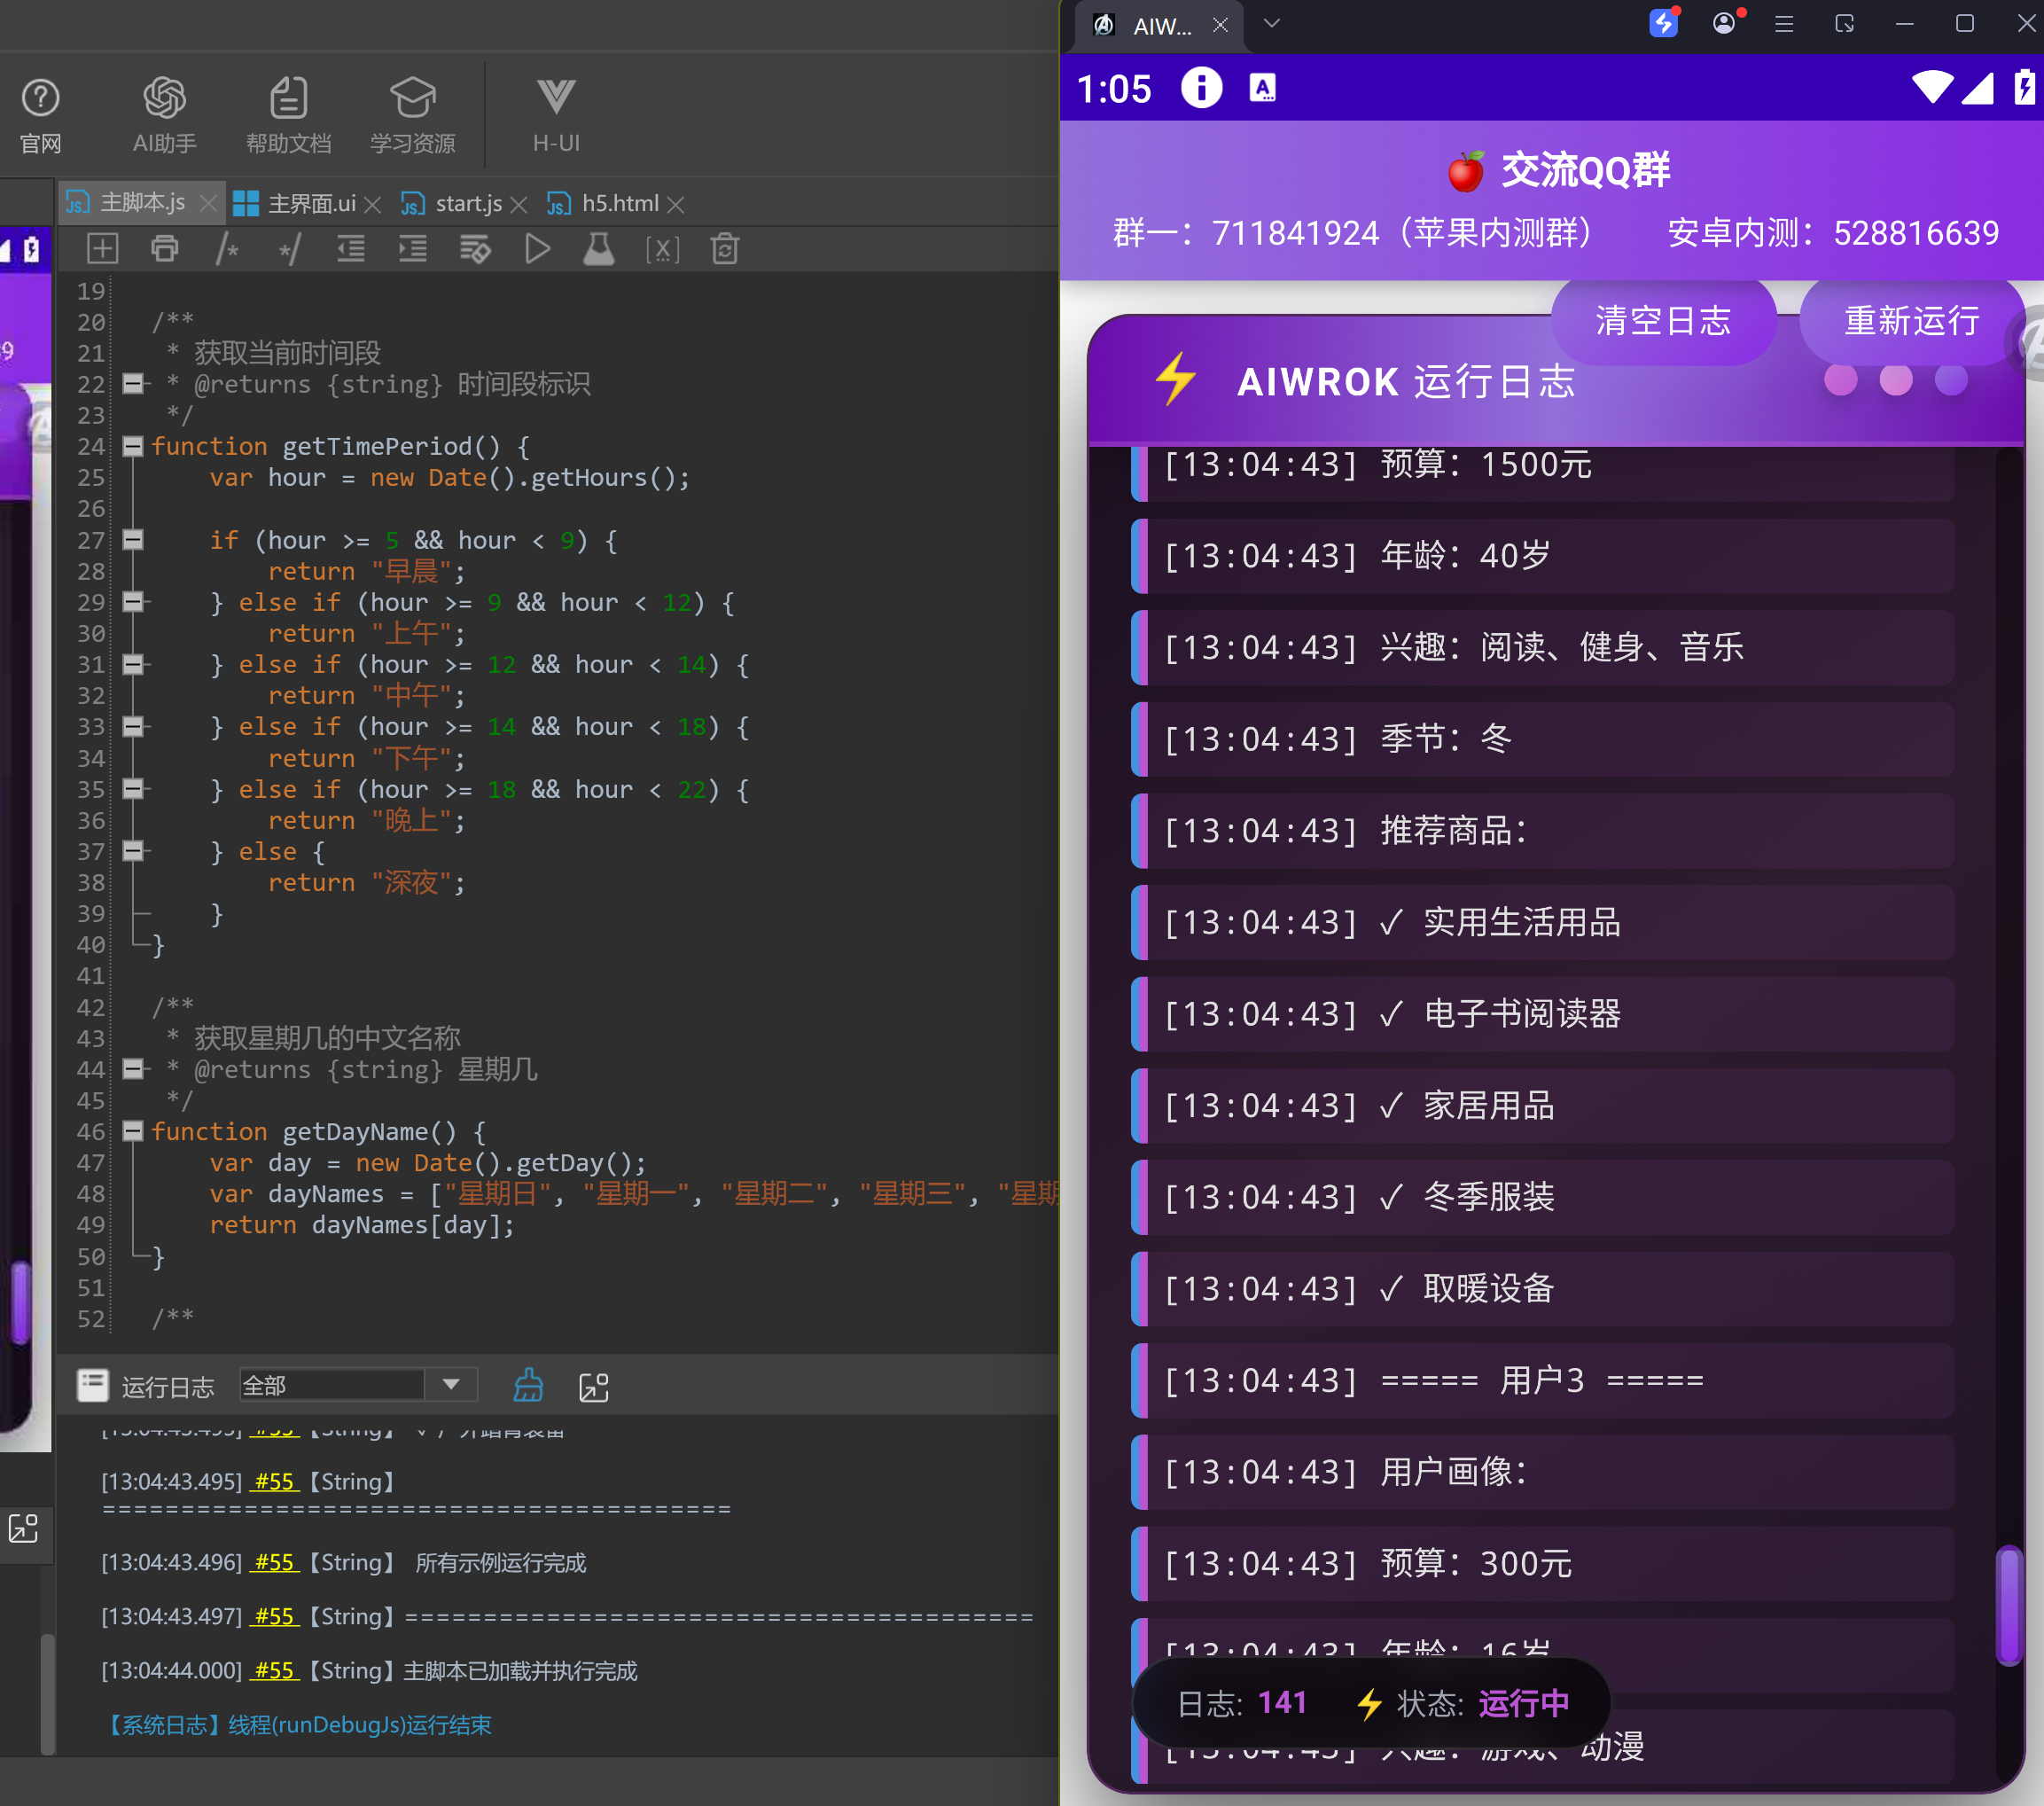The image size is (2044, 1806).
Task: Collapse the else block at line 37
Action: 132,851
